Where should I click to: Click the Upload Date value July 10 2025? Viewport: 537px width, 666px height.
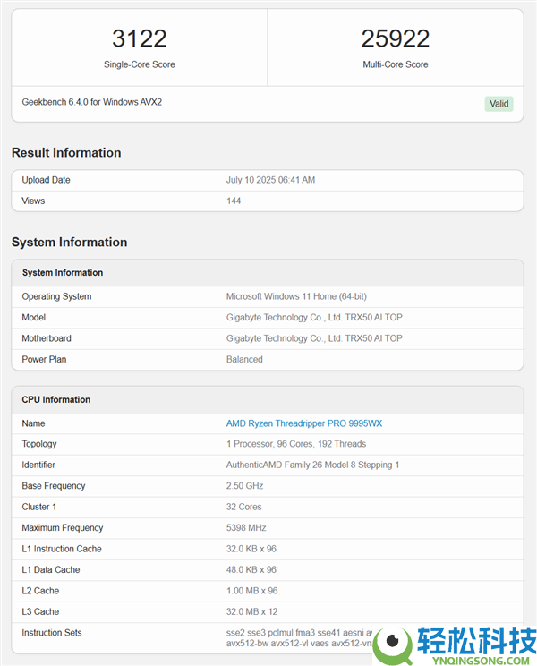pos(270,180)
